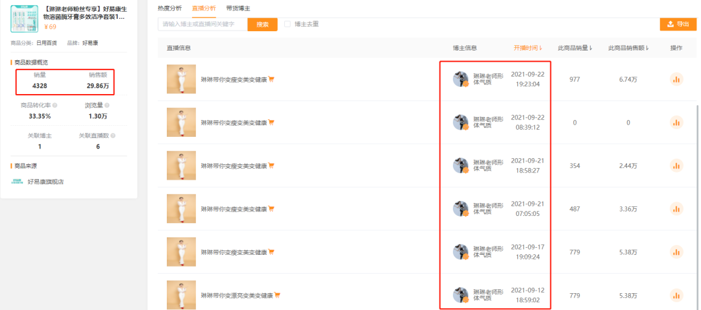
Task: Click streamer avatar in 2021-09-12 row
Action: pyautogui.click(x=460, y=295)
